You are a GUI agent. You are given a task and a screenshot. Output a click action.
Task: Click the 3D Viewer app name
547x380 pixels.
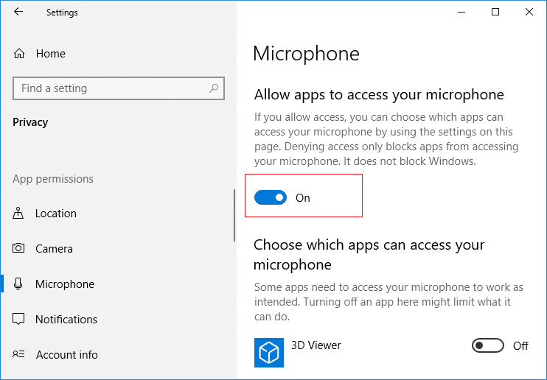pos(316,345)
